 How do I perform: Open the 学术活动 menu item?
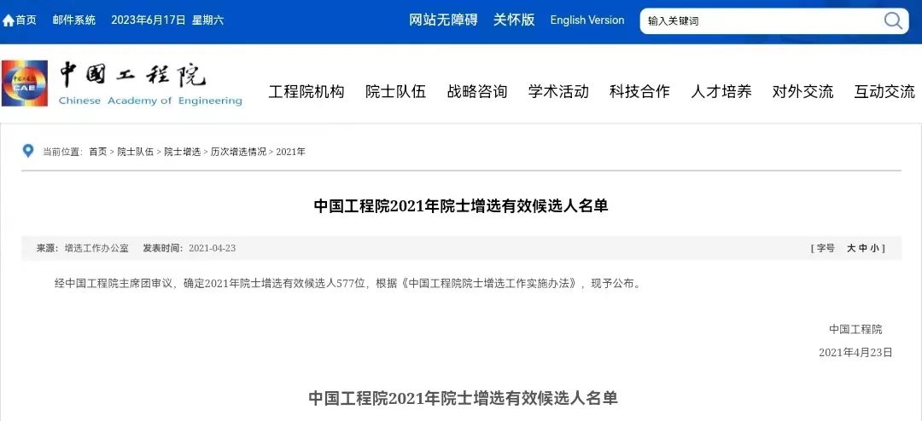[558, 91]
